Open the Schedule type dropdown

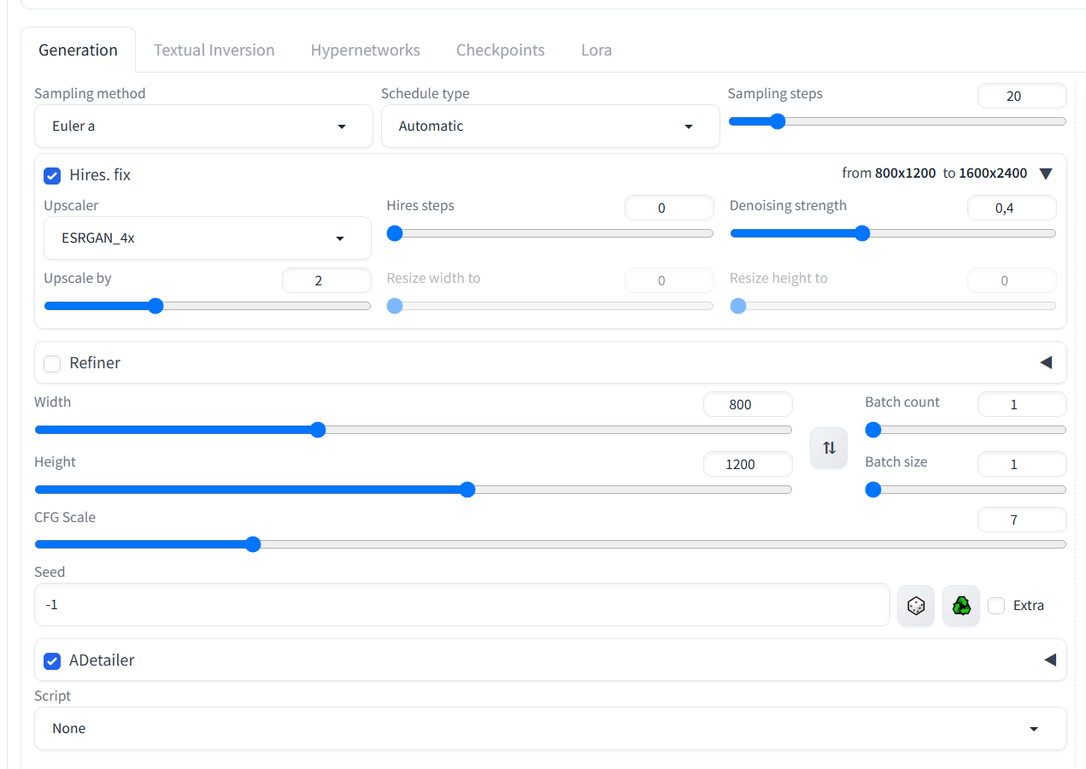(x=549, y=126)
